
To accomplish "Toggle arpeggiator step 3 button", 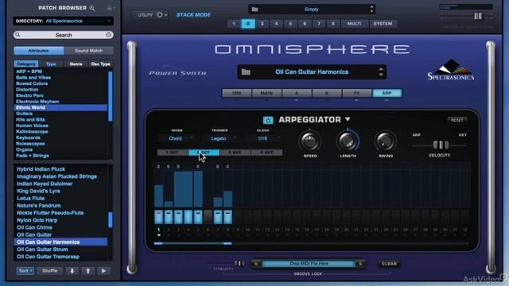I will pos(178,217).
